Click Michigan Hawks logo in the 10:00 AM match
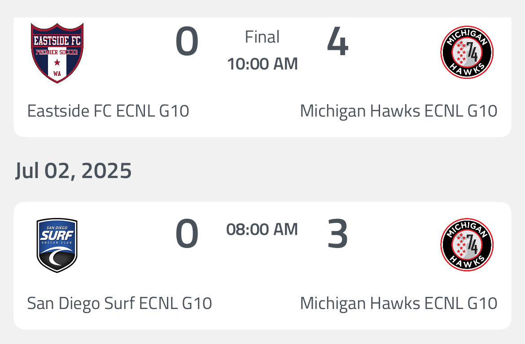The width and height of the screenshot is (525, 344). tap(467, 52)
